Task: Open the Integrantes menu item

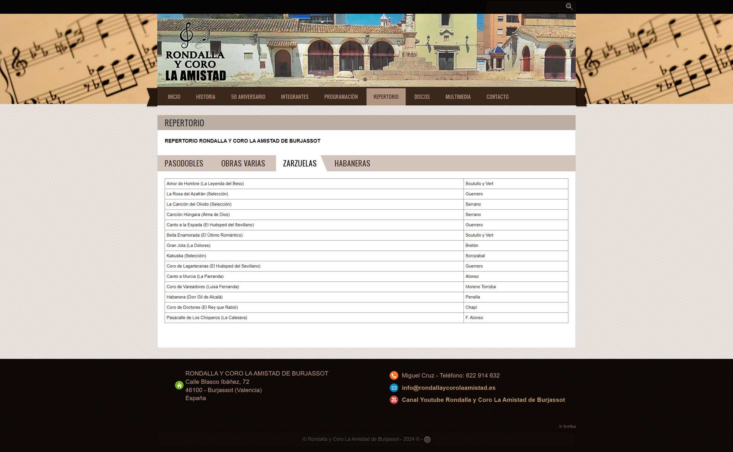Action: [x=294, y=97]
